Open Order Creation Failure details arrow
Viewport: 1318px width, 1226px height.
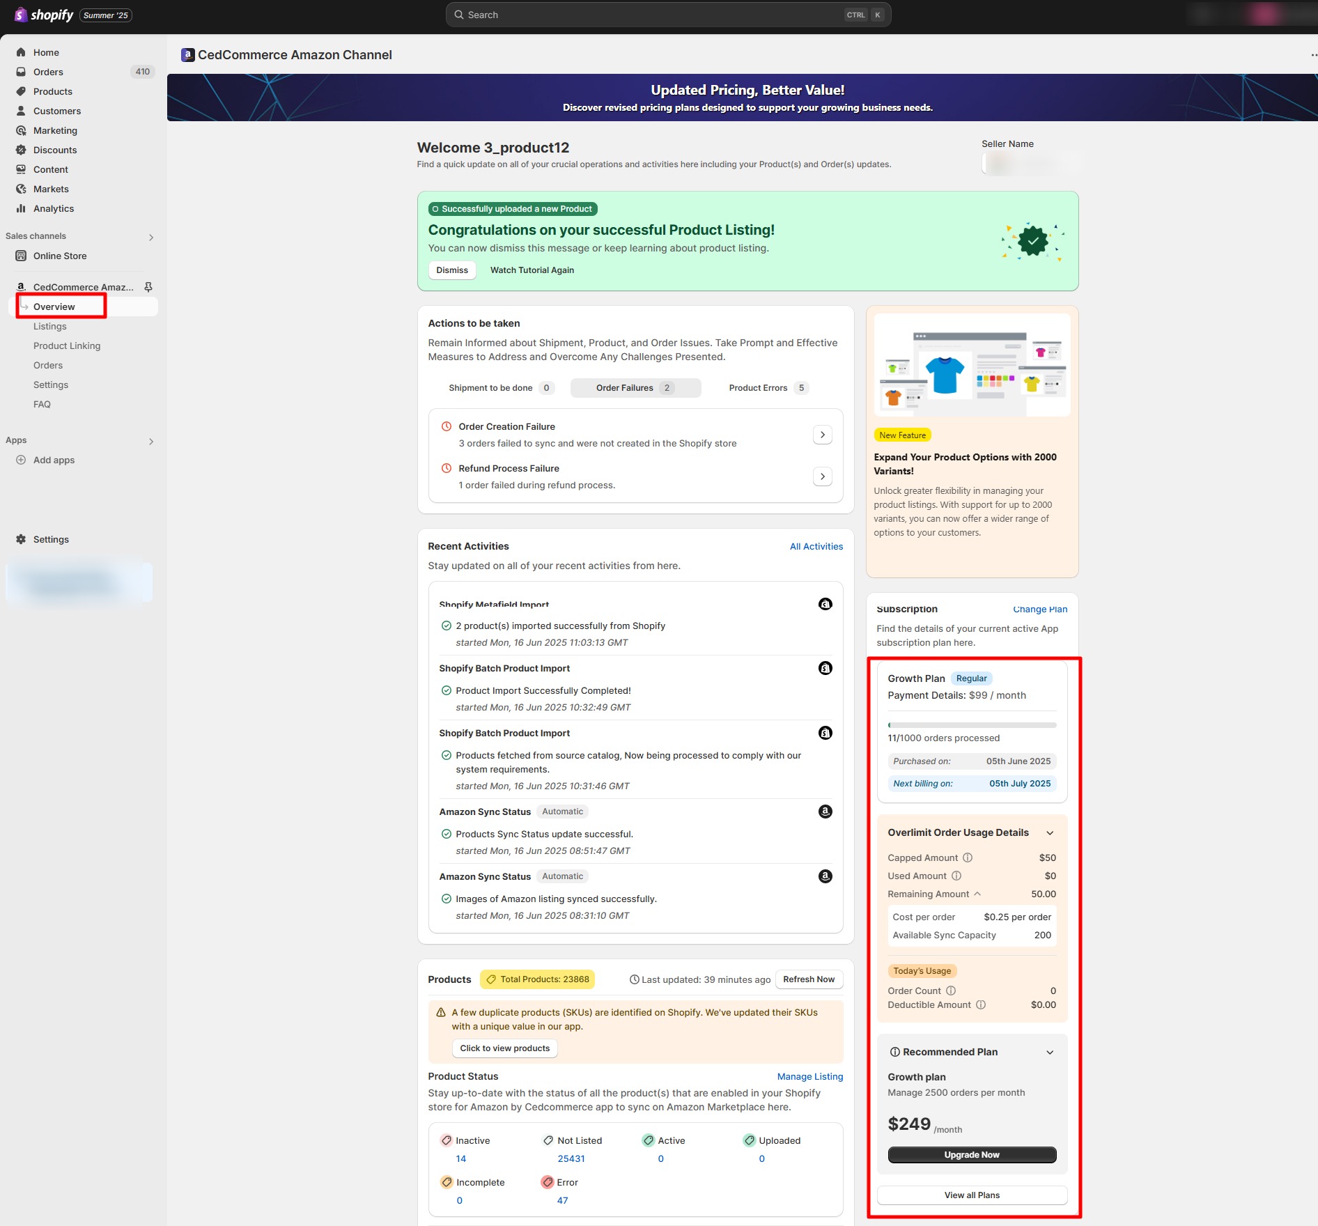point(823,435)
